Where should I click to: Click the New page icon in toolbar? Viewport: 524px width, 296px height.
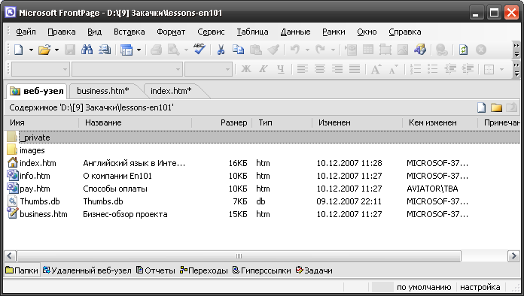tap(19, 50)
